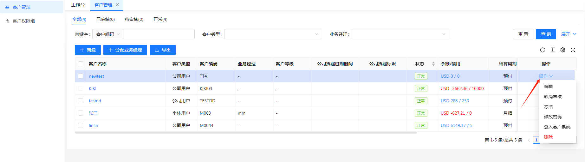Switch to the 已冻结(0) tab
The image size is (585, 162).
(x=106, y=19)
